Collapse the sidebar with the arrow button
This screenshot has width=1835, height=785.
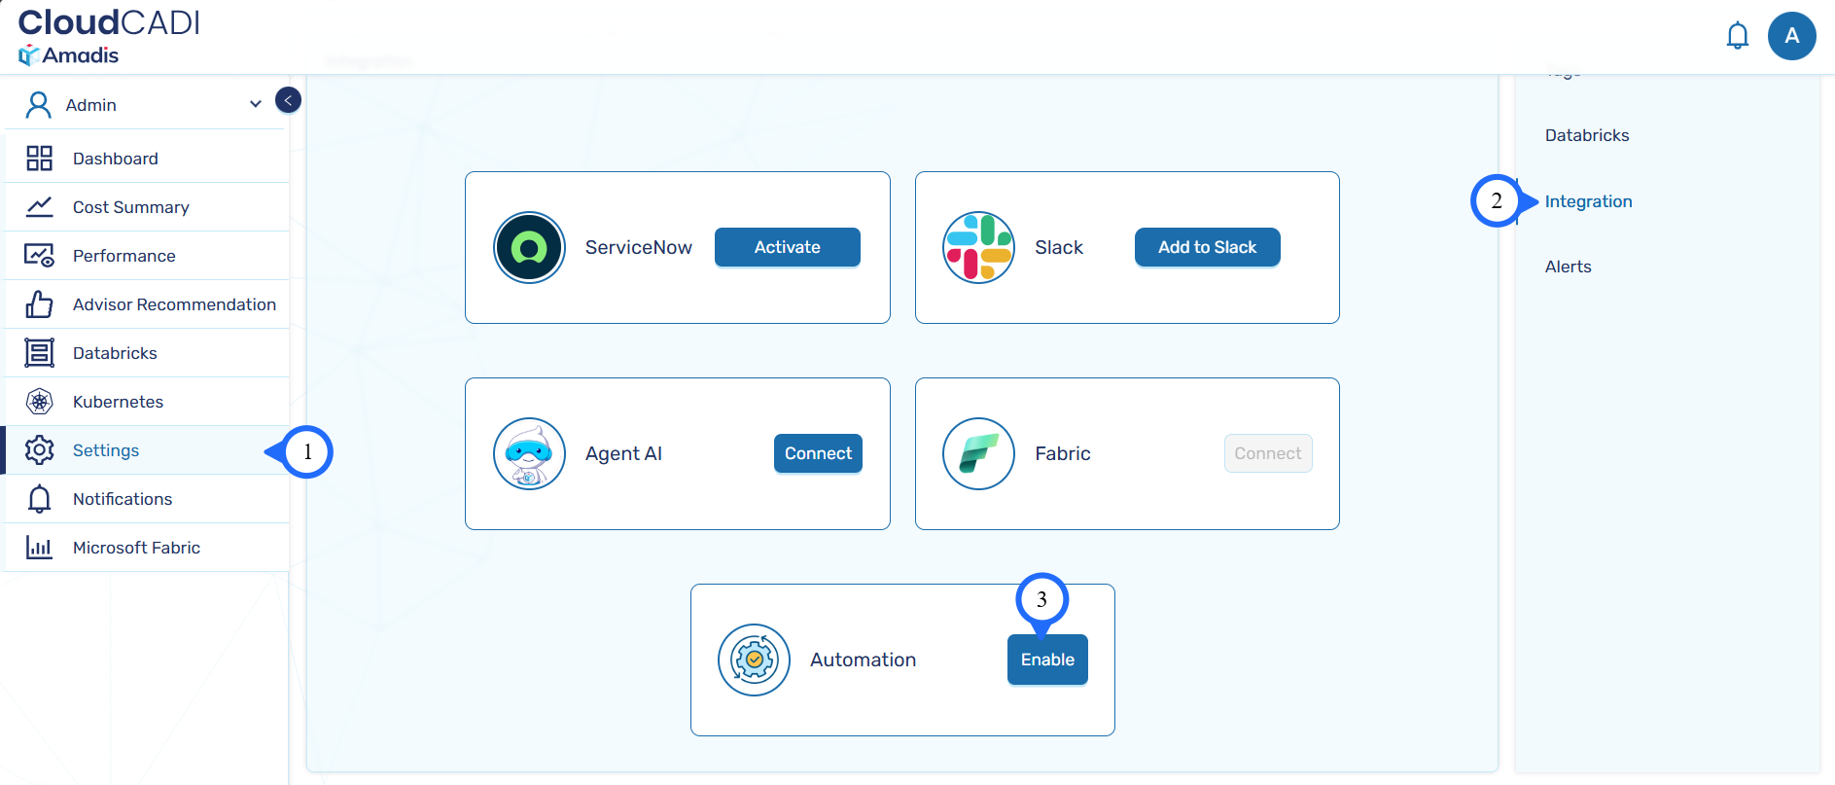coord(288,100)
